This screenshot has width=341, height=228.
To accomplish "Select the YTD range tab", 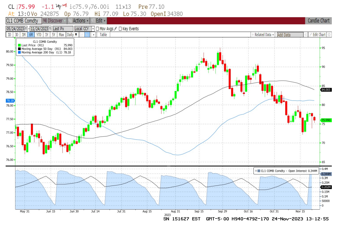I will 39,34.
